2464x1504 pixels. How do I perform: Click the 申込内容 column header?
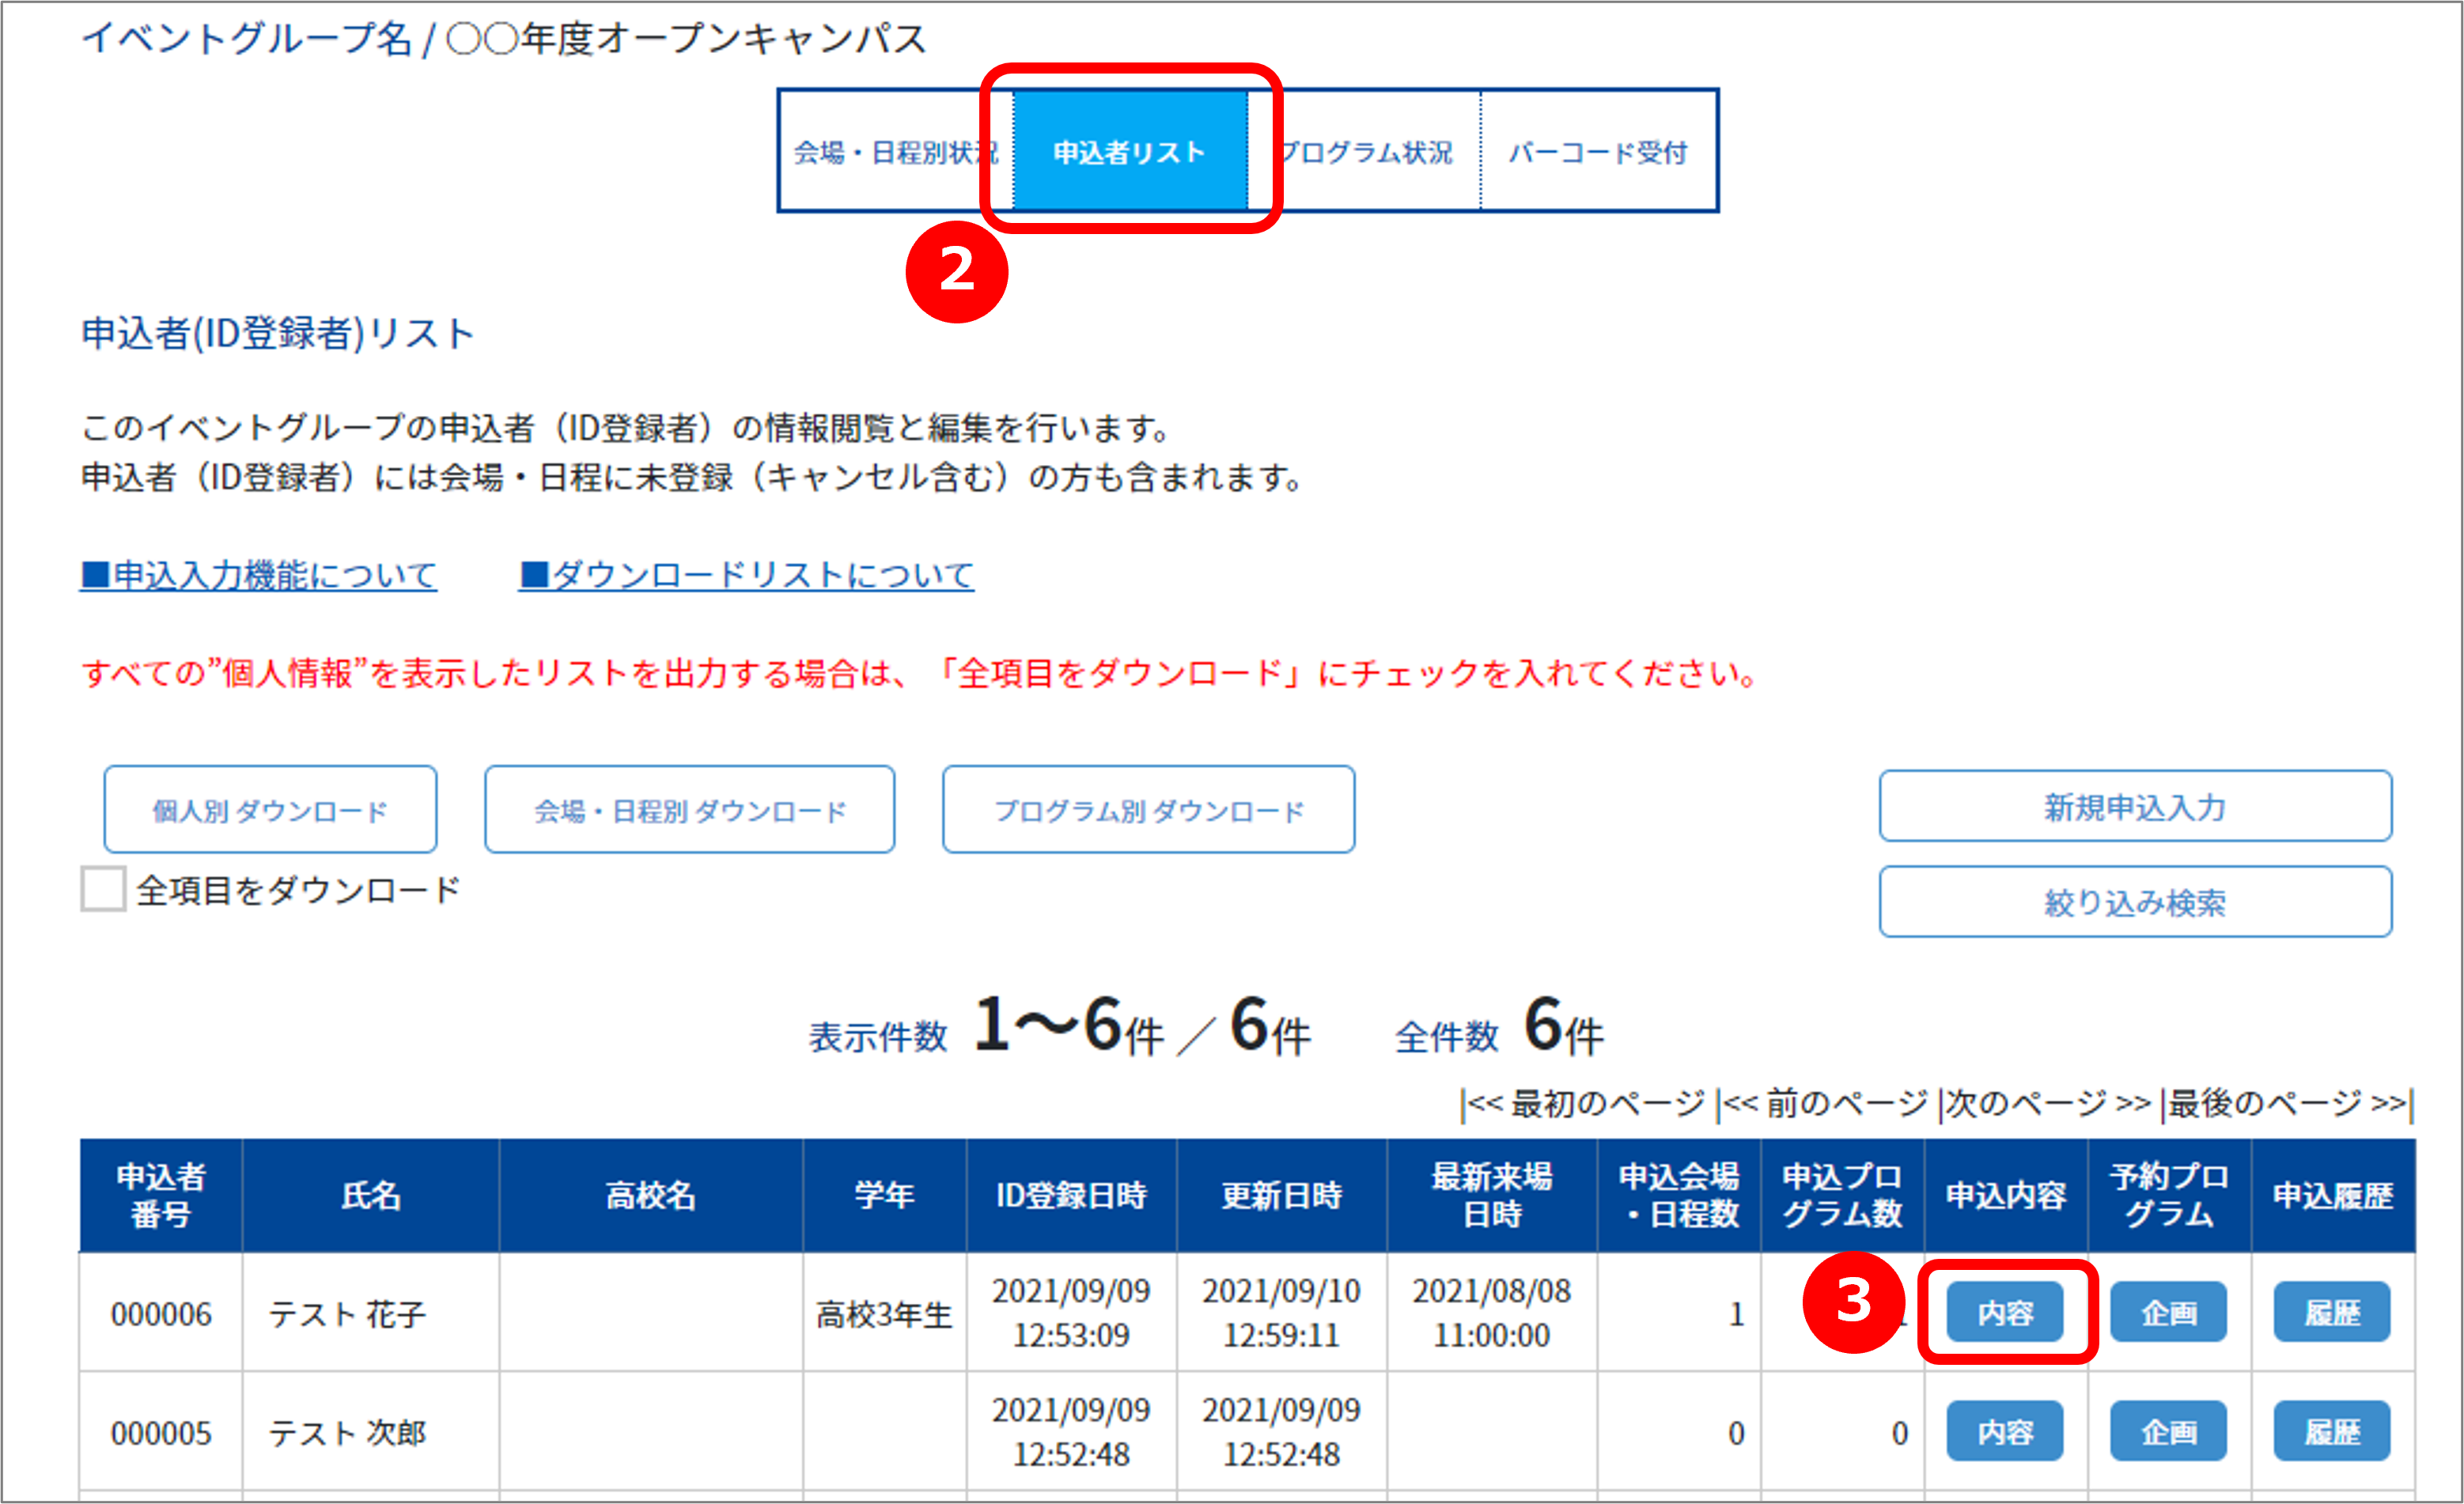2006,1195
